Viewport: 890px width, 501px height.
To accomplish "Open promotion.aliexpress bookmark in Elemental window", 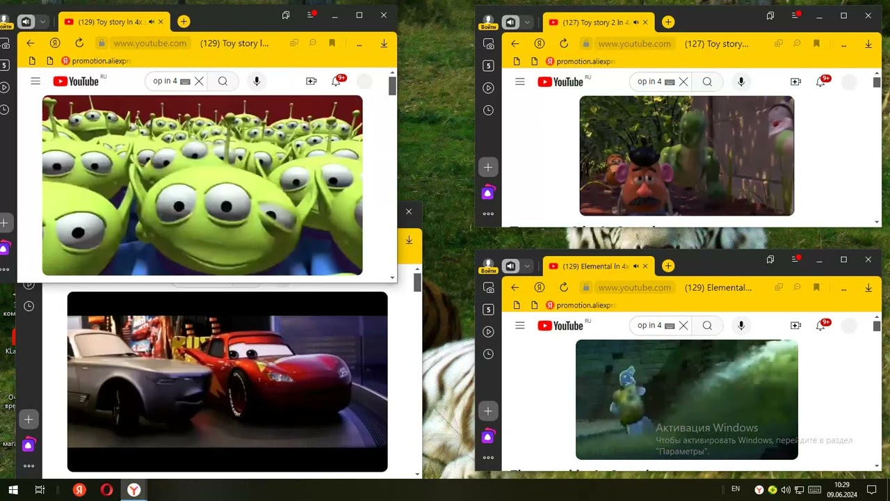I will [581, 305].
